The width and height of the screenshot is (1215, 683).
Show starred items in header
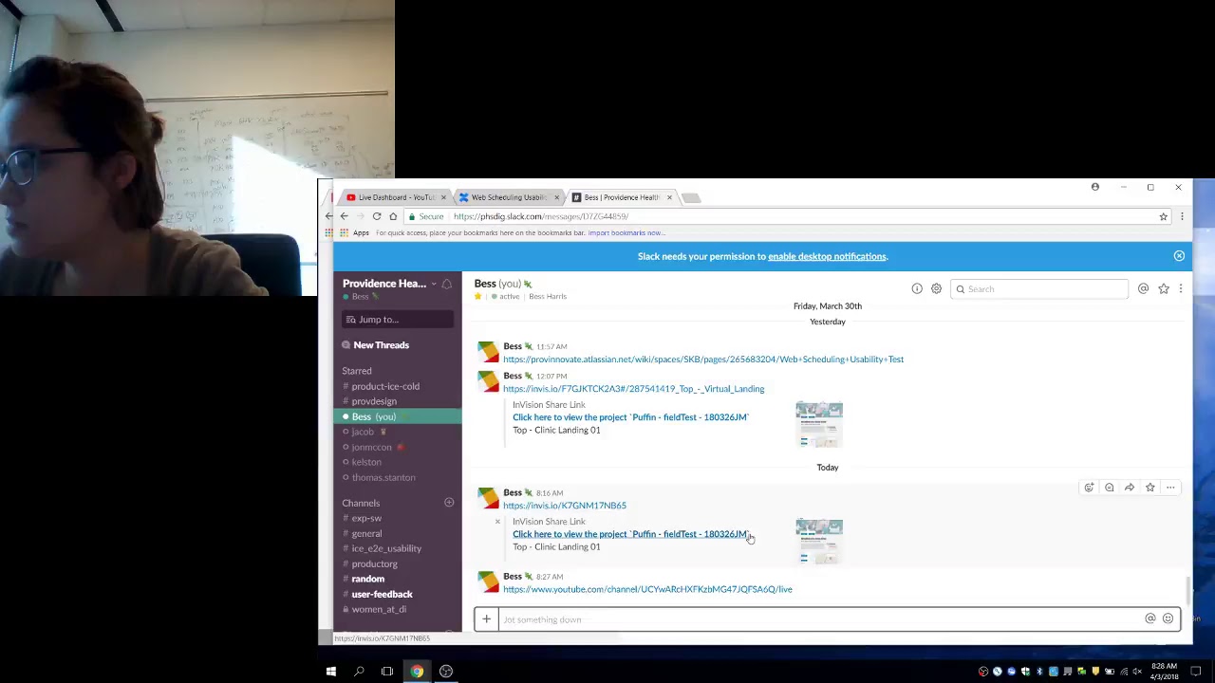[x=1163, y=288]
